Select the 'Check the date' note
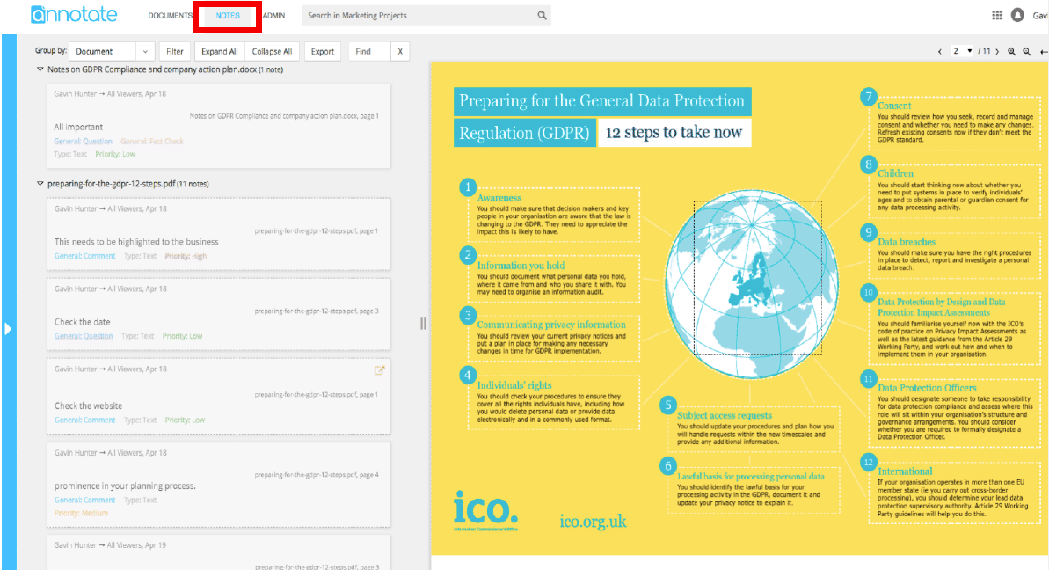This screenshot has height=570, width=1049. (x=218, y=314)
